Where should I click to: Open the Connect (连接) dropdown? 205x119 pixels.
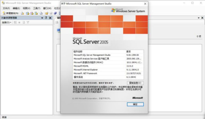(6, 23)
